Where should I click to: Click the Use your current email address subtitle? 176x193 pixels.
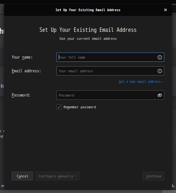pos(88,39)
